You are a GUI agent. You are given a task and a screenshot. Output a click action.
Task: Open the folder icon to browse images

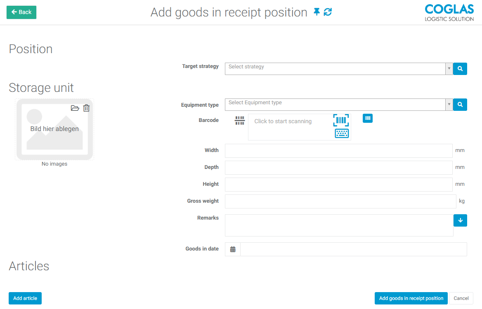click(75, 108)
